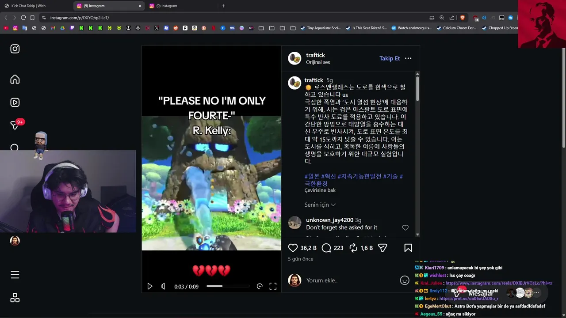This screenshot has height=318, width=566.
Task: Click the comment bubble icon showing 223
Action: coord(326,248)
